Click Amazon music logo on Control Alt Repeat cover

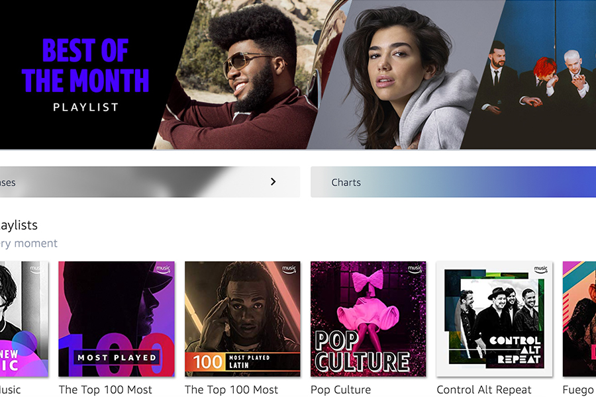click(x=541, y=269)
